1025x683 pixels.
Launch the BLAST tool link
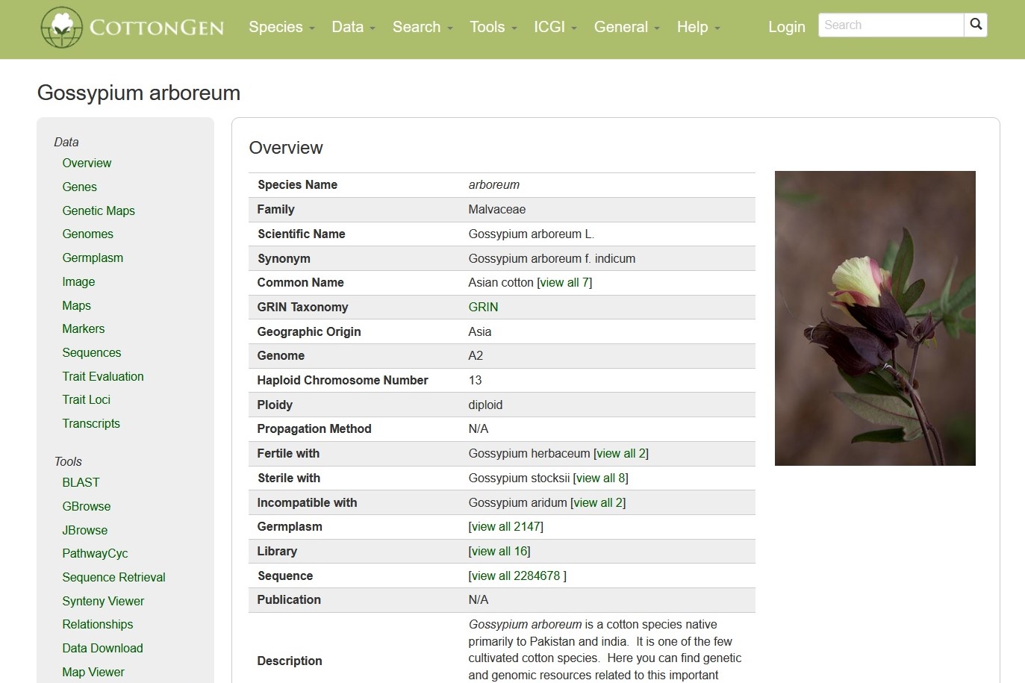(x=81, y=482)
